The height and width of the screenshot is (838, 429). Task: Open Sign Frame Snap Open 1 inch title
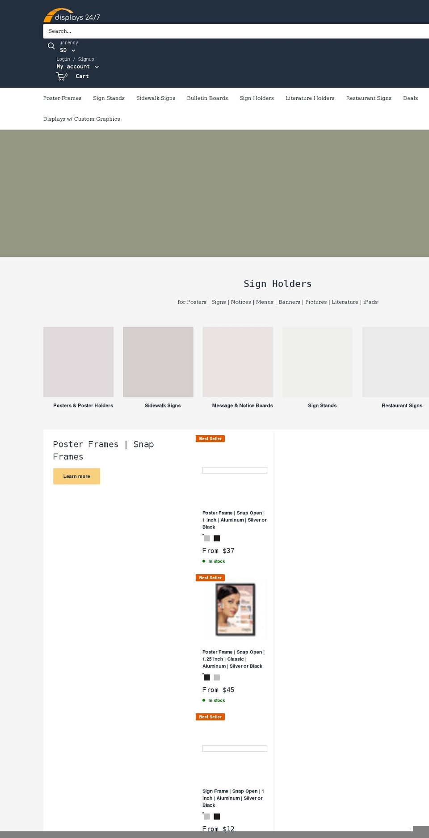(x=233, y=798)
